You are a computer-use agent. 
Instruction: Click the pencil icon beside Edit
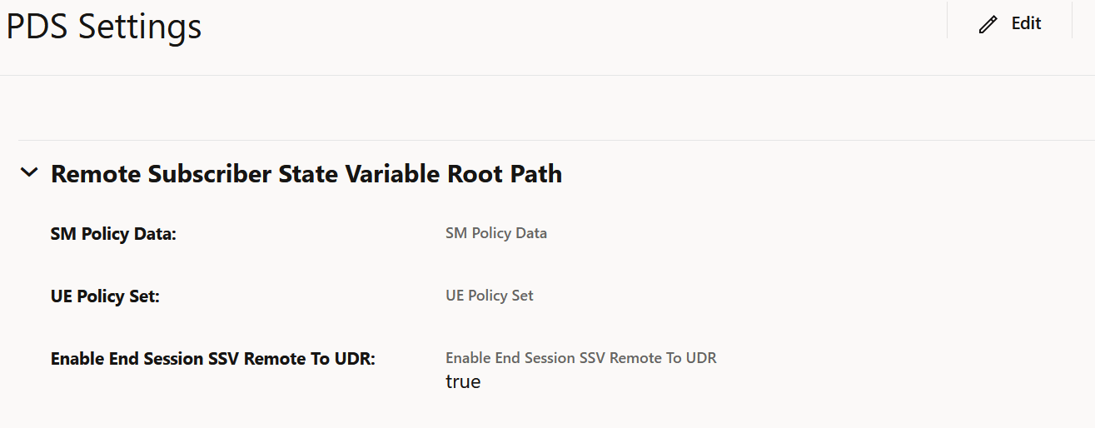(988, 24)
